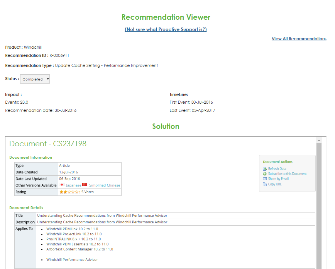335x269 pixels.
Task: Click Subscribe to this Document link
Action: [x=288, y=174]
